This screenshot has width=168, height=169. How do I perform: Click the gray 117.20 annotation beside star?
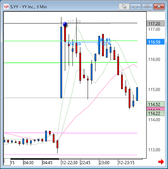pos(74,21)
